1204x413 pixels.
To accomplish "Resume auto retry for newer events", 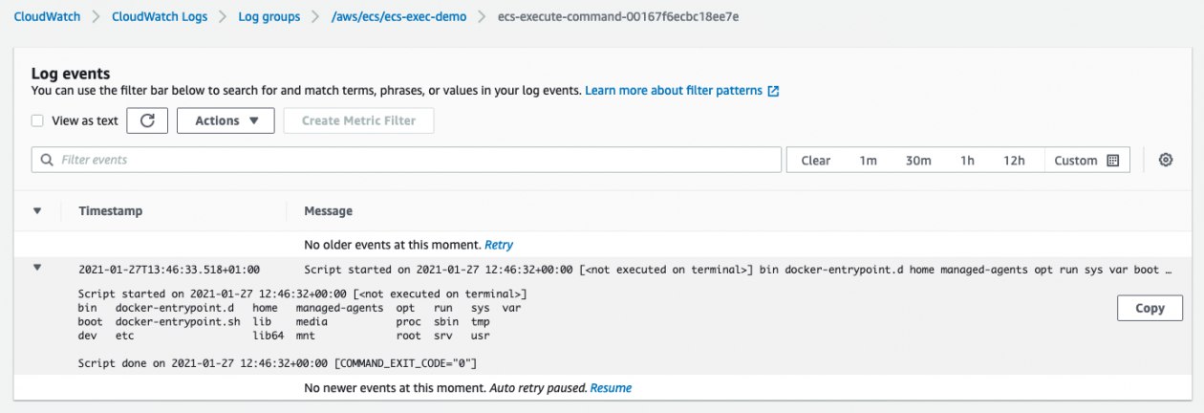I will click(611, 387).
